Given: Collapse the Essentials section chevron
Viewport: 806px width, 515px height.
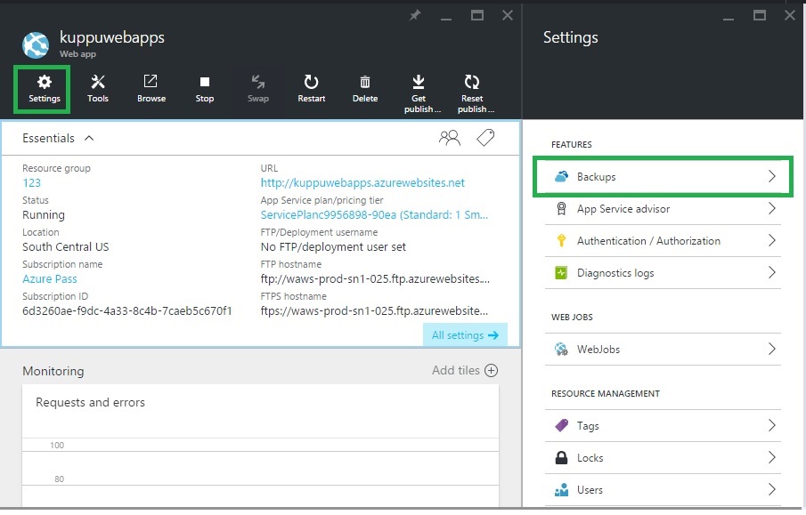Looking at the screenshot, I should pyautogui.click(x=88, y=138).
